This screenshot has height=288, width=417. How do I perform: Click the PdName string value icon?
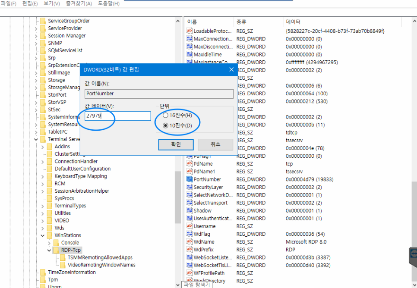(x=190, y=163)
